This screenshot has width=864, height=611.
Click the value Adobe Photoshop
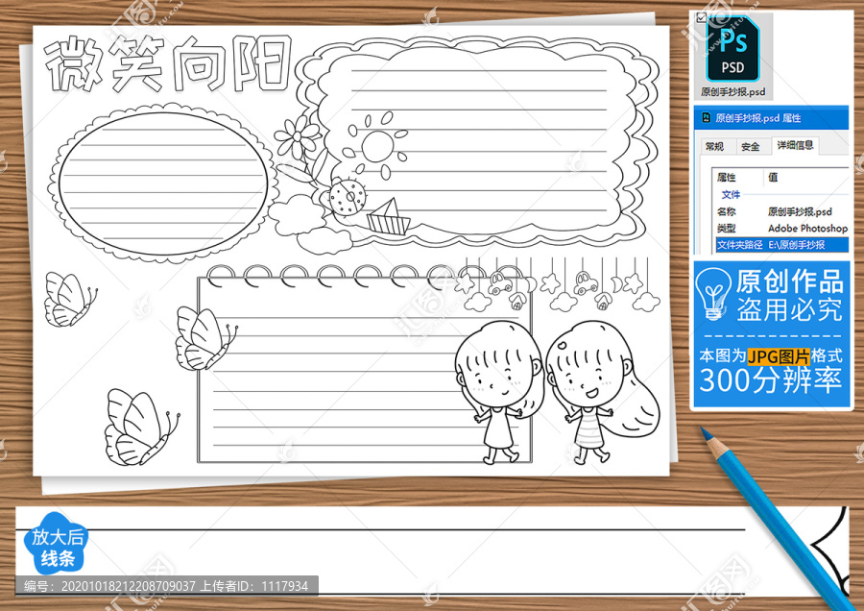click(807, 228)
